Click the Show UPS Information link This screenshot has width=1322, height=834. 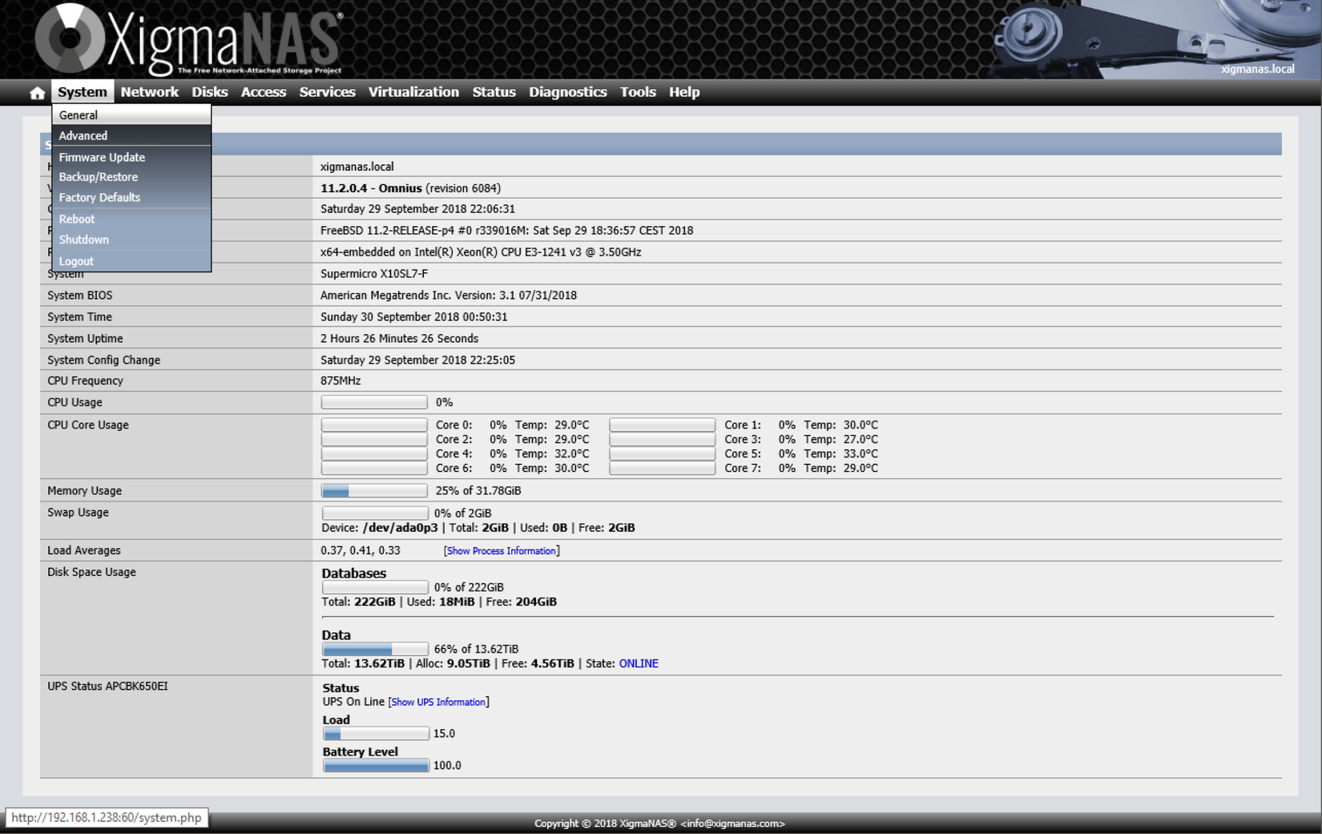click(x=438, y=702)
